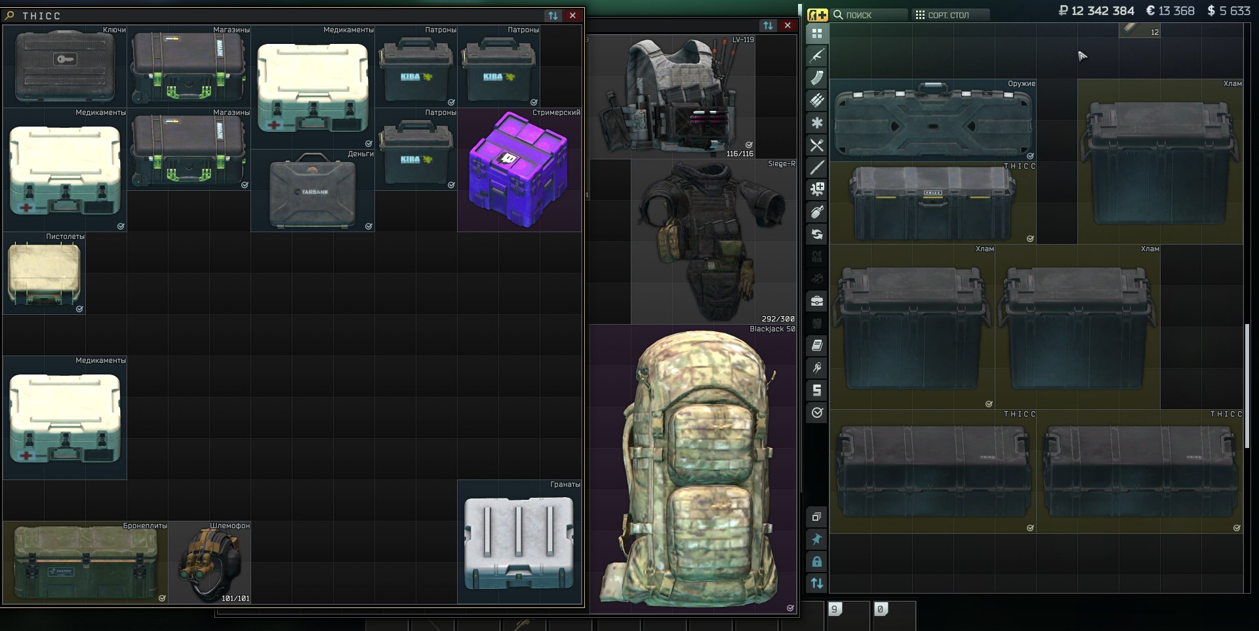The image size is (1259, 631).
Task: Close the backpack window behind THICC
Action: 788,26
